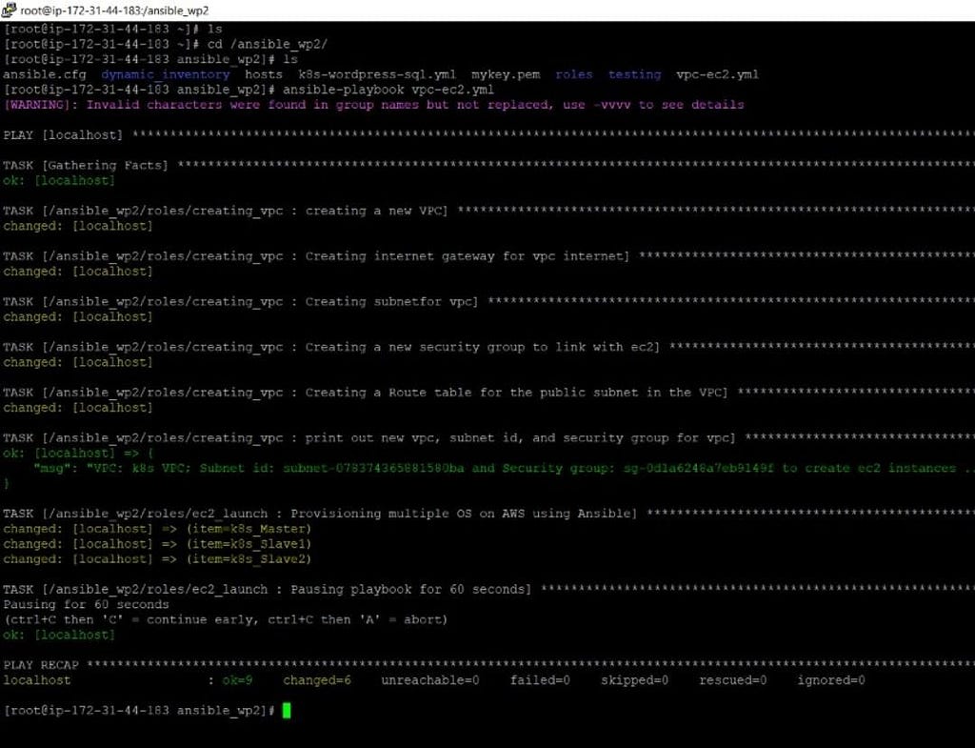Click 'ignored=0' value in recap
This screenshot has width=975, height=748.
830,680
